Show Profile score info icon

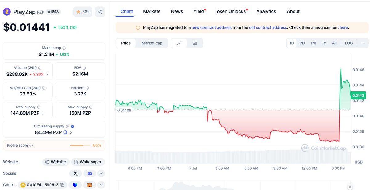(31, 145)
